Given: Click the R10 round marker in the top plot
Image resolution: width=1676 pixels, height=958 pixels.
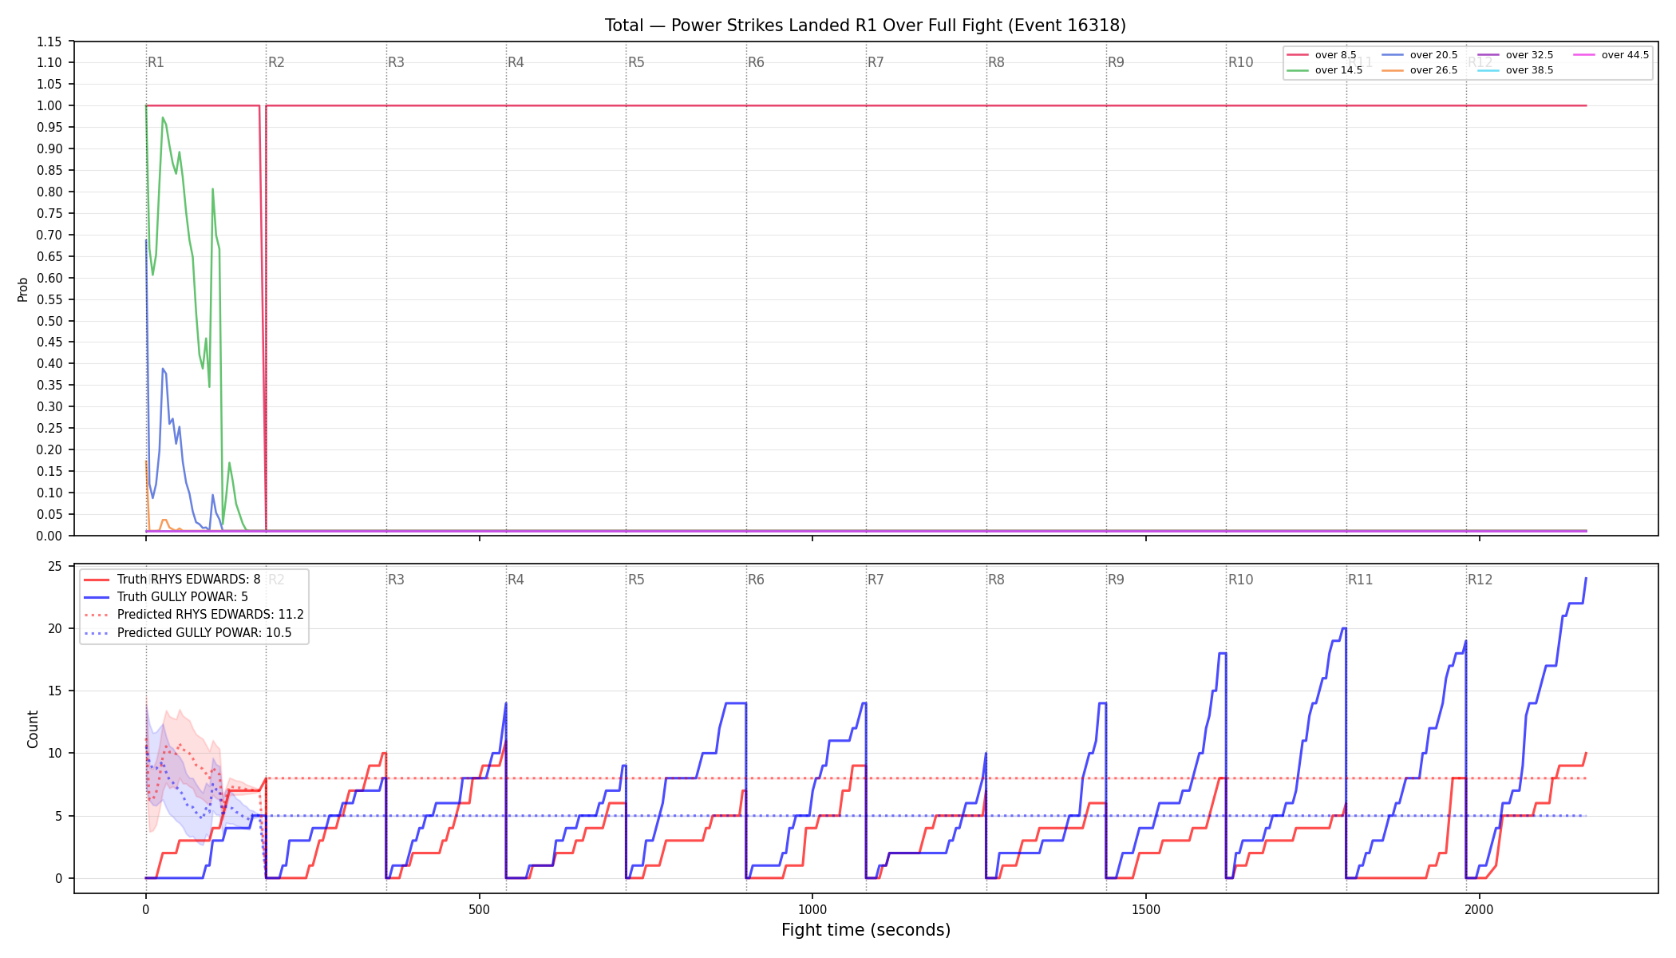Looking at the screenshot, I should click(x=1240, y=62).
